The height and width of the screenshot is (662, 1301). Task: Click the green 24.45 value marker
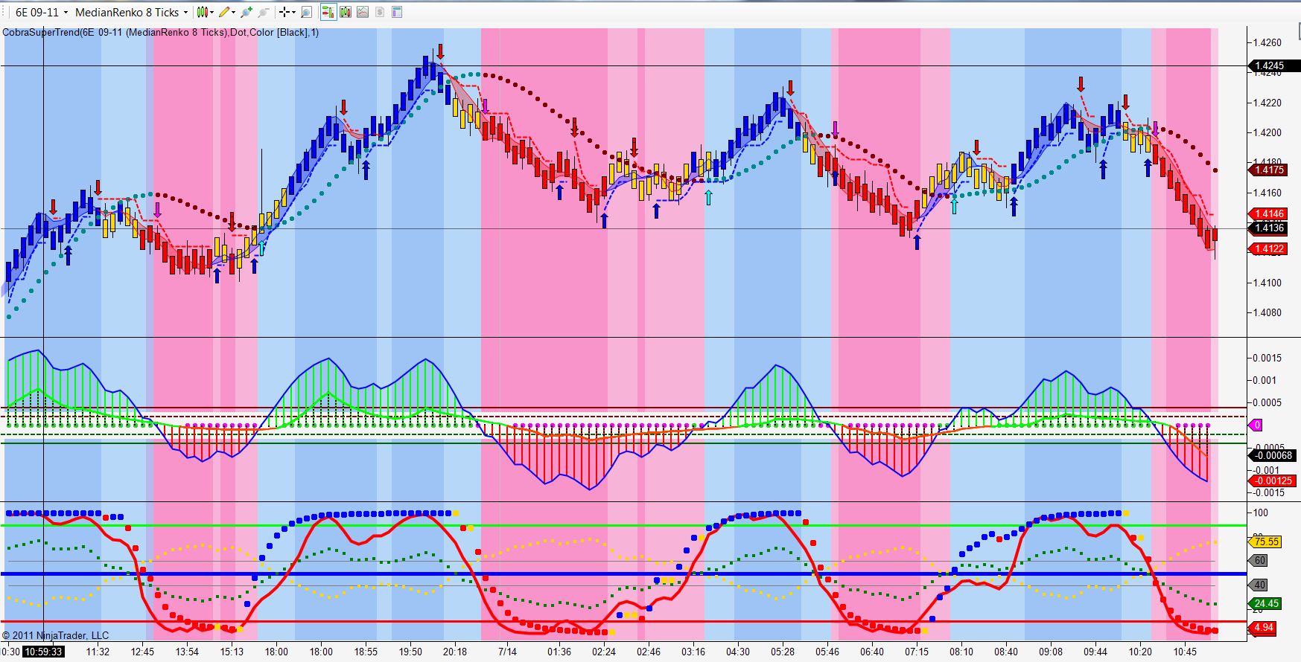tap(1266, 603)
